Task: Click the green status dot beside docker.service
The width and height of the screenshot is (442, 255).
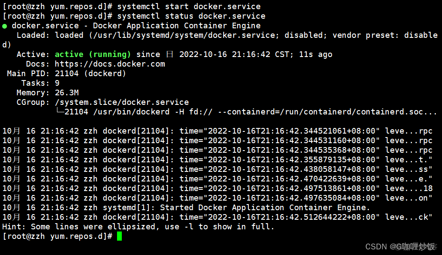Action: 5,26
